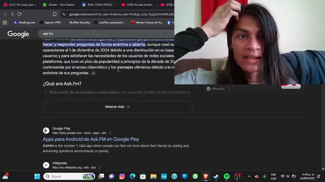This screenshot has width=325, height=182.
Task: Open the Windows Start menu
Action: 37,176
